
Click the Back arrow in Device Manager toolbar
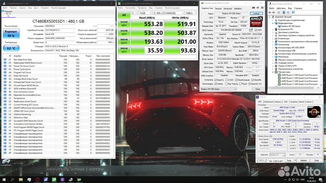[x=270, y=13]
